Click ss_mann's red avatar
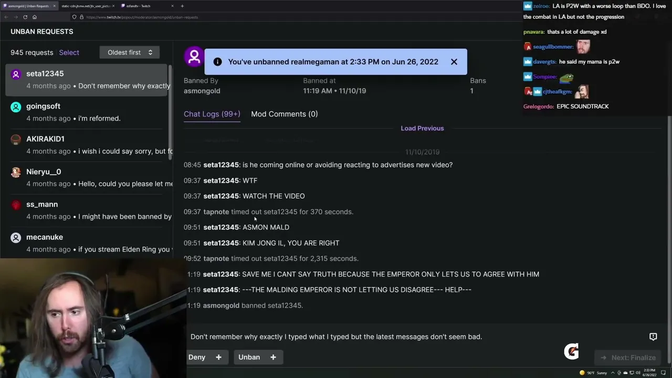Viewport: 672px width, 378px height. point(16,205)
